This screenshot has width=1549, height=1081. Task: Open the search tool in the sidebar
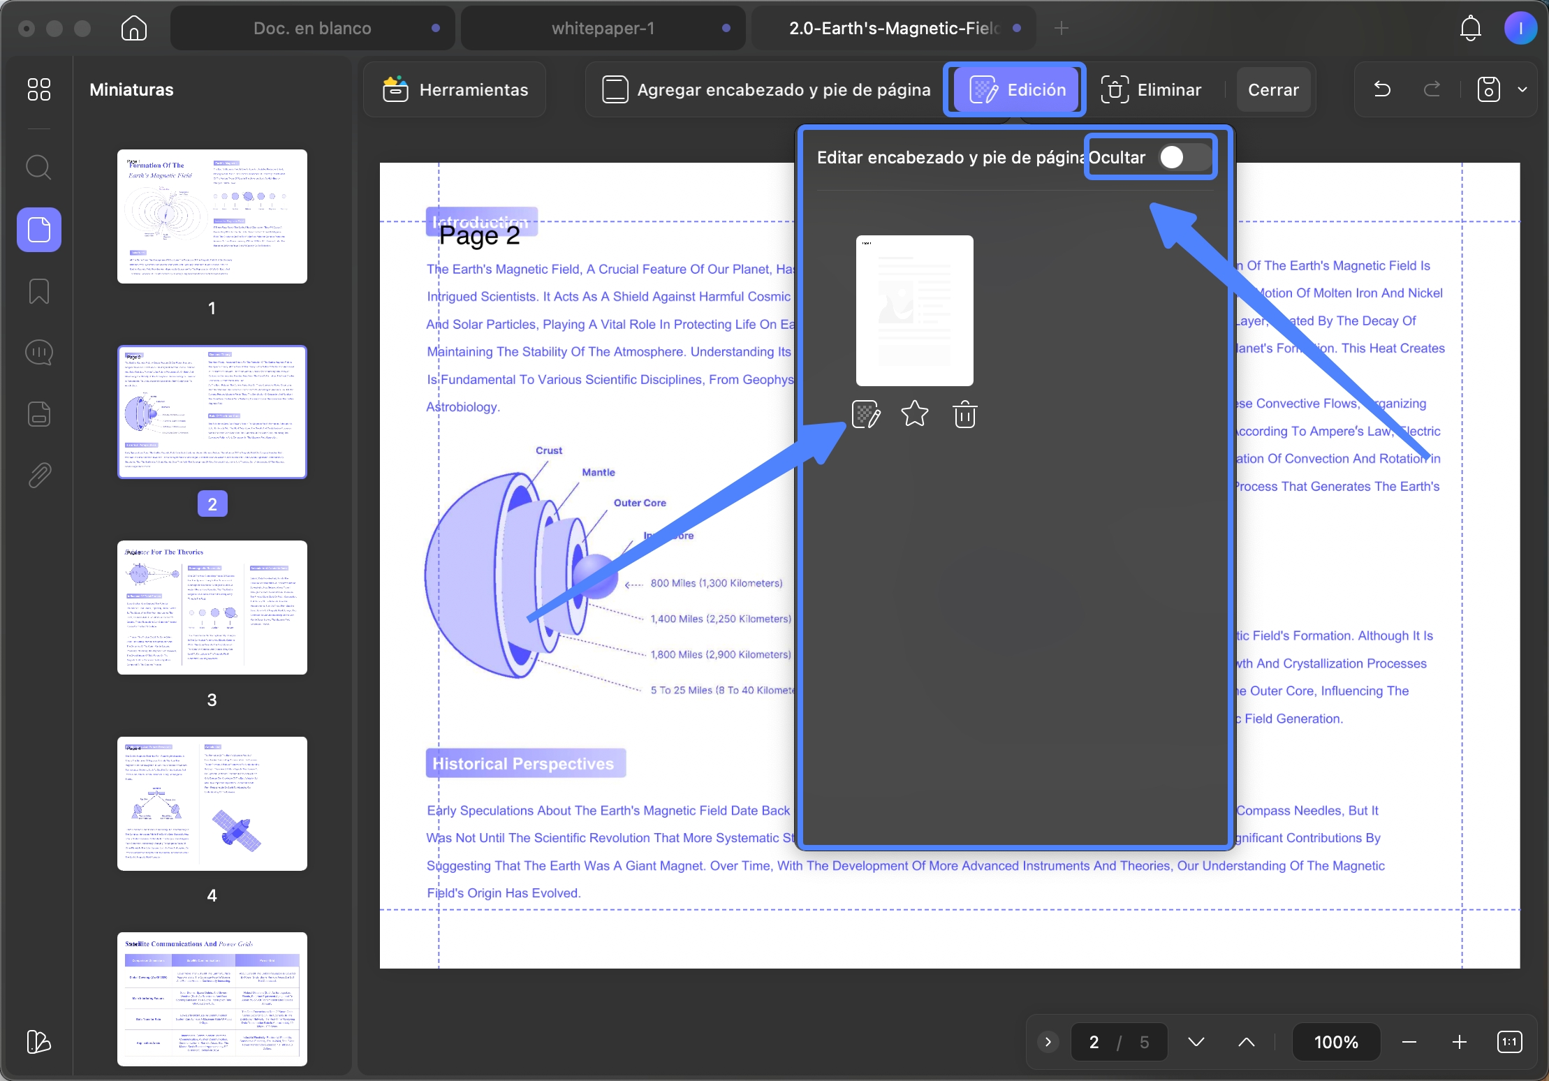click(x=38, y=168)
